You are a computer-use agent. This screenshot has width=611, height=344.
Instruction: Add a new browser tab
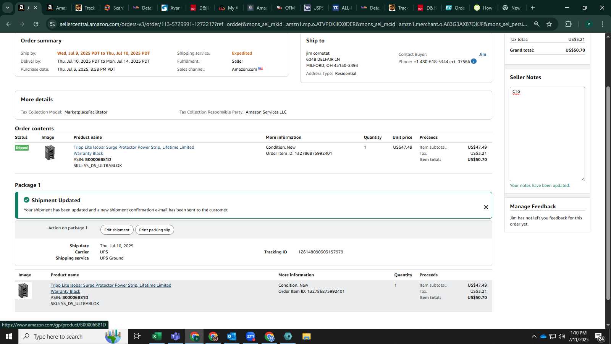(x=533, y=8)
